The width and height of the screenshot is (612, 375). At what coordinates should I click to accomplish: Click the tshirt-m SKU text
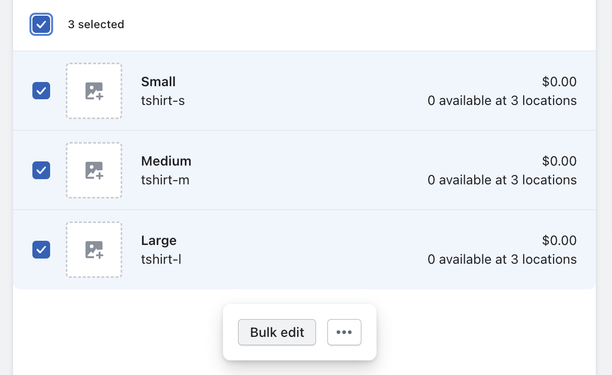[x=165, y=180]
